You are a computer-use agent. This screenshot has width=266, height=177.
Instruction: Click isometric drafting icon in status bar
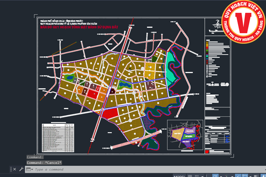[x=226, y=175]
